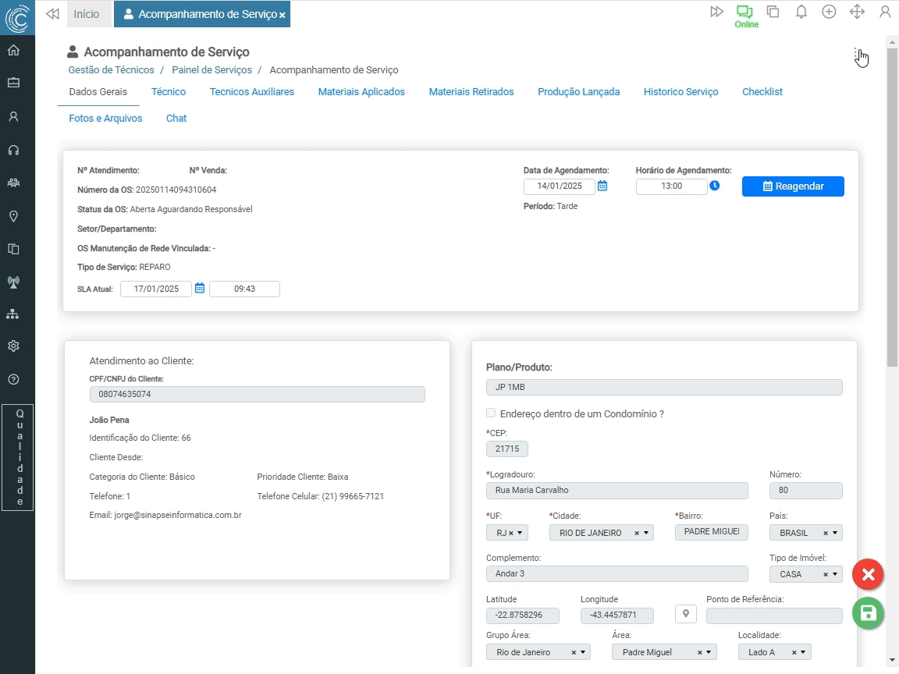
Task: Click the map location pin sidebar icon
Action: point(13,216)
